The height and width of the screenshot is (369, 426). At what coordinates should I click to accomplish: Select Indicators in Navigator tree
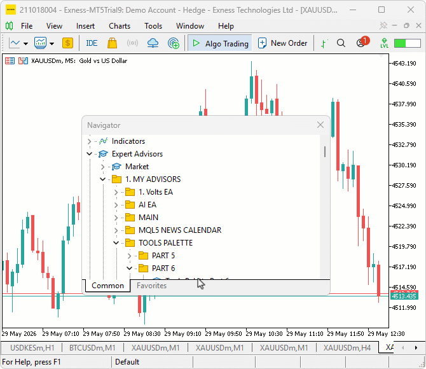pos(128,141)
